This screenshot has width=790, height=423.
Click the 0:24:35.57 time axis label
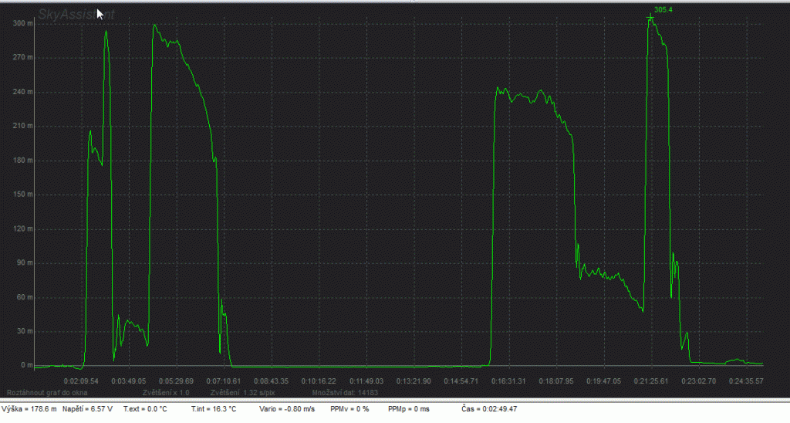[x=745, y=381]
